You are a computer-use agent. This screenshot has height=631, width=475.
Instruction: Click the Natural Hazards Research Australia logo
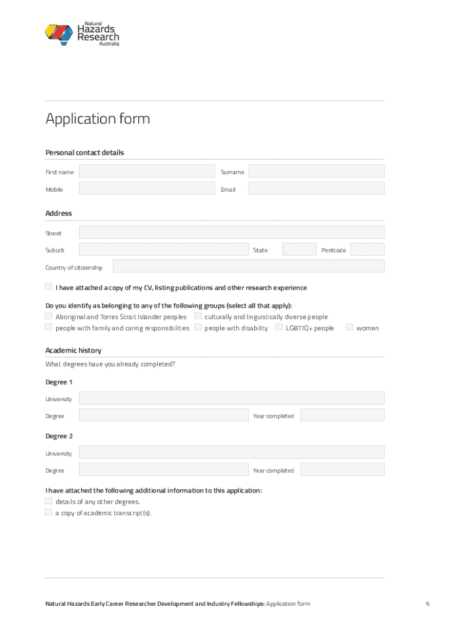pos(82,34)
